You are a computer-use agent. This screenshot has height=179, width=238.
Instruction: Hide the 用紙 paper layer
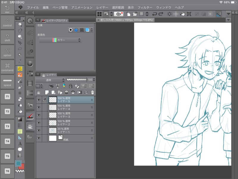coord(39,138)
